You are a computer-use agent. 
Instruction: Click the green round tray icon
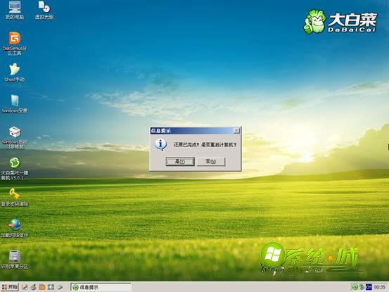[x=355, y=287]
